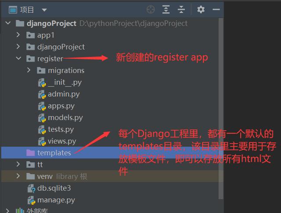Click the migrations folder icon
Image resolution: width=281 pixels, height=213 pixels.
tap(41, 70)
